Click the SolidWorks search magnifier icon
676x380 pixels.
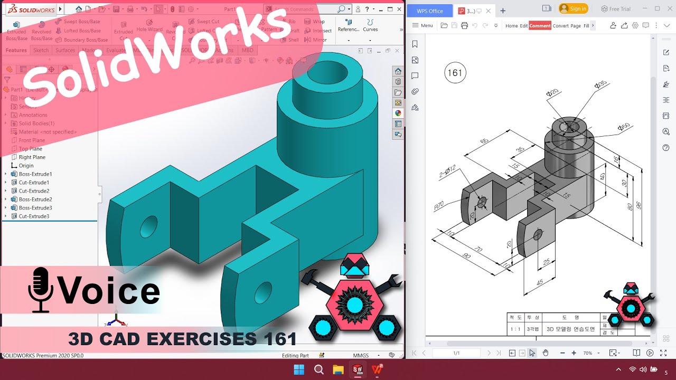(342, 9)
